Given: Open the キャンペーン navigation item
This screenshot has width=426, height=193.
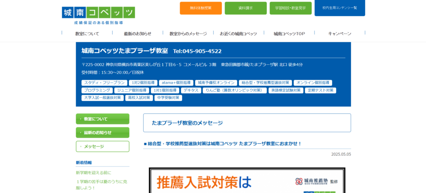Looking at the screenshot, I should [339, 34].
